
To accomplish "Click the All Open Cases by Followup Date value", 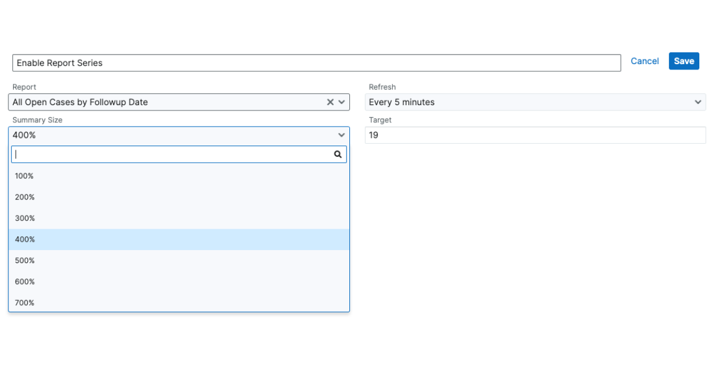I will (80, 102).
